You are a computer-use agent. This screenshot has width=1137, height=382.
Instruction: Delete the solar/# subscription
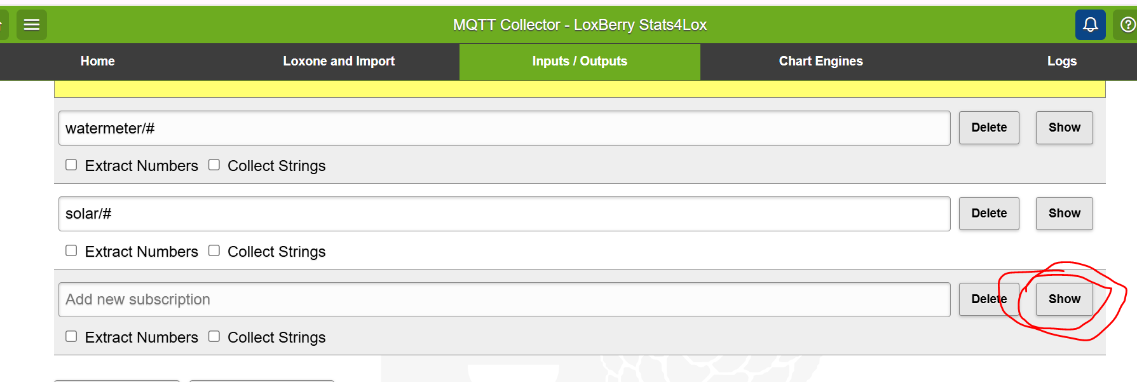point(988,214)
